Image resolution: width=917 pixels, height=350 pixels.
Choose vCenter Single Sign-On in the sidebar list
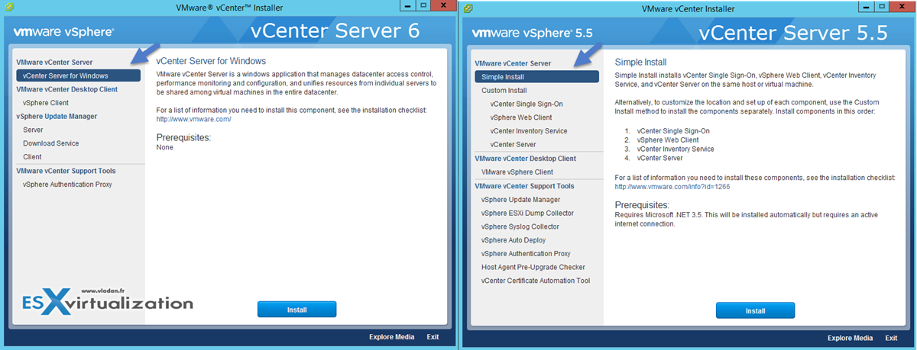pos(527,104)
